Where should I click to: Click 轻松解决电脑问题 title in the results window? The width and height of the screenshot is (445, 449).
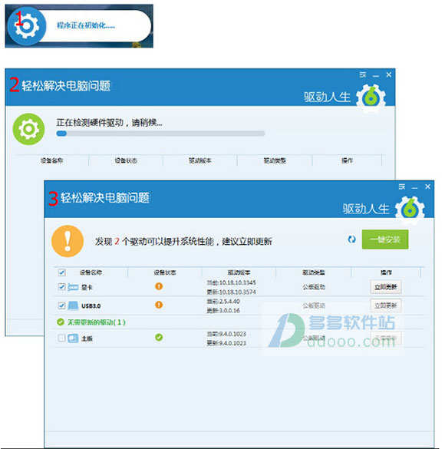[x=105, y=197]
